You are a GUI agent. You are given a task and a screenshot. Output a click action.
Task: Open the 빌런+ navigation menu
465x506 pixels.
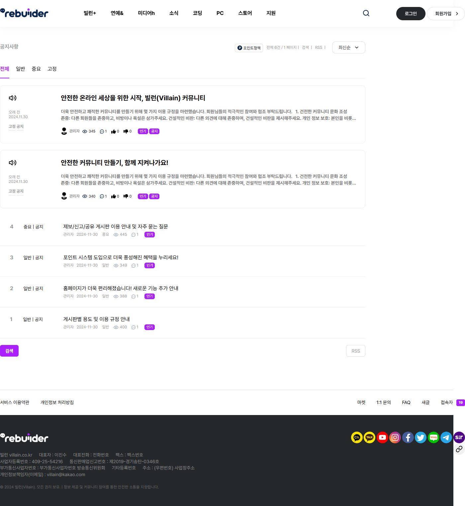point(90,13)
